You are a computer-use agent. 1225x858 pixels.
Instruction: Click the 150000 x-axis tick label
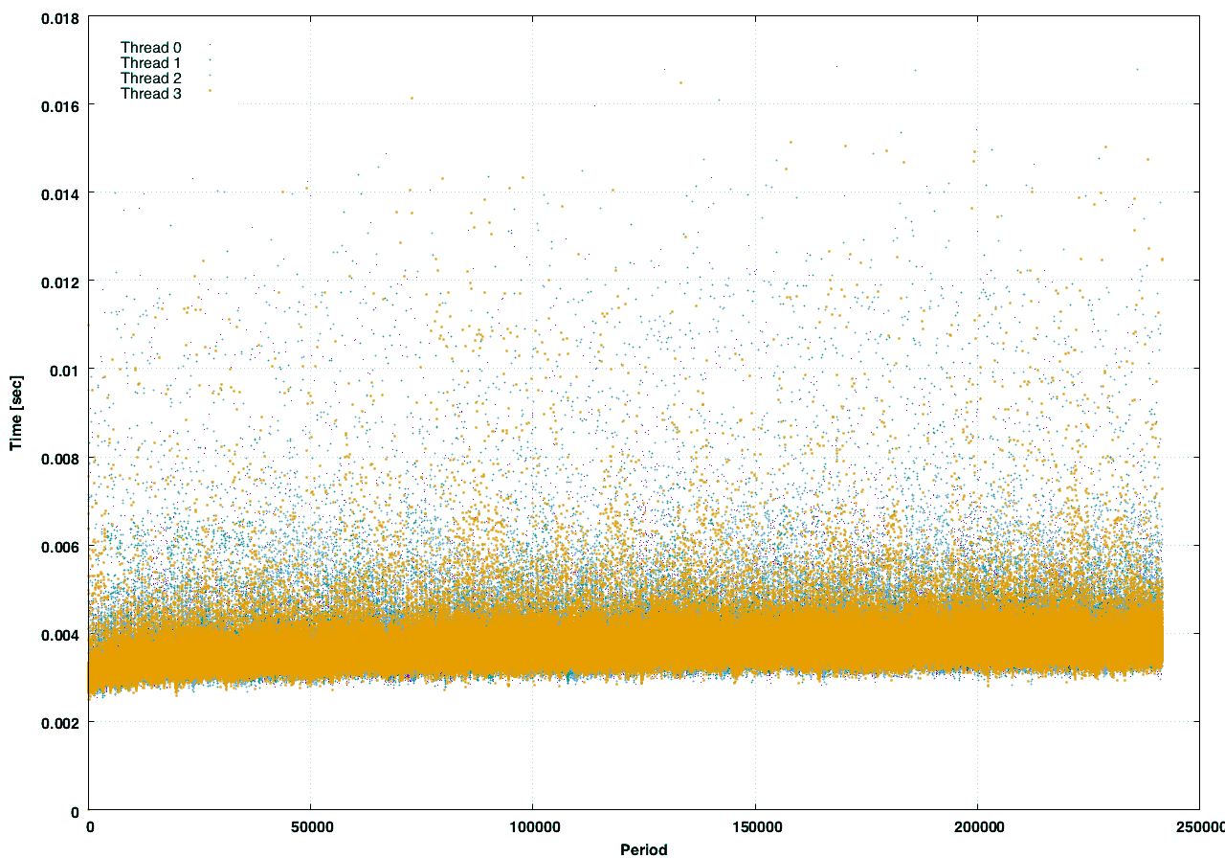click(x=755, y=826)
